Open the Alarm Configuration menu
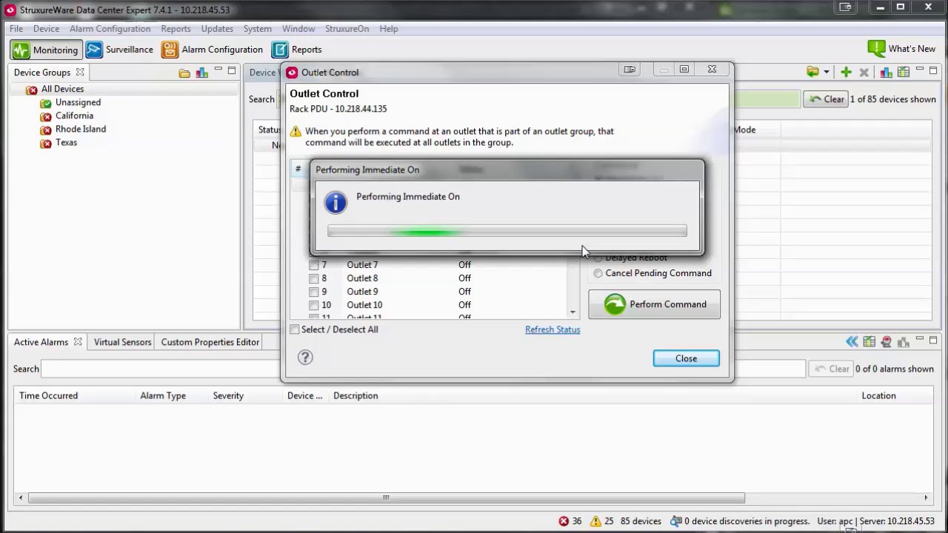The height and width of the screenshot is (533, 948). 110,29
